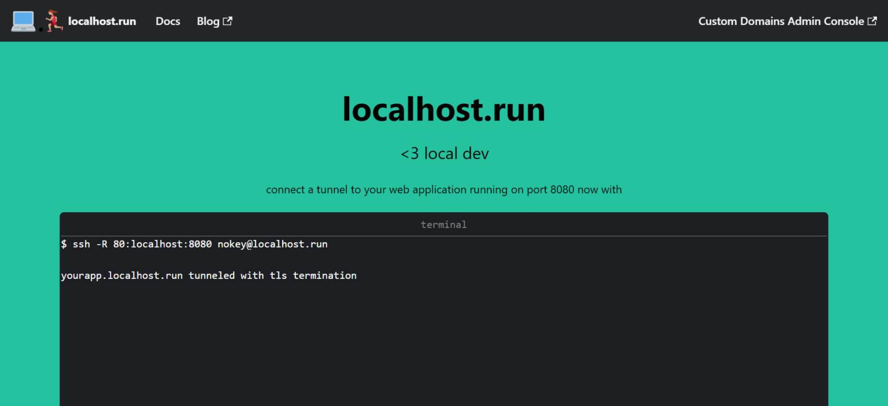Click the shell prompt dollar sign in the terminal

coord(64,243)
